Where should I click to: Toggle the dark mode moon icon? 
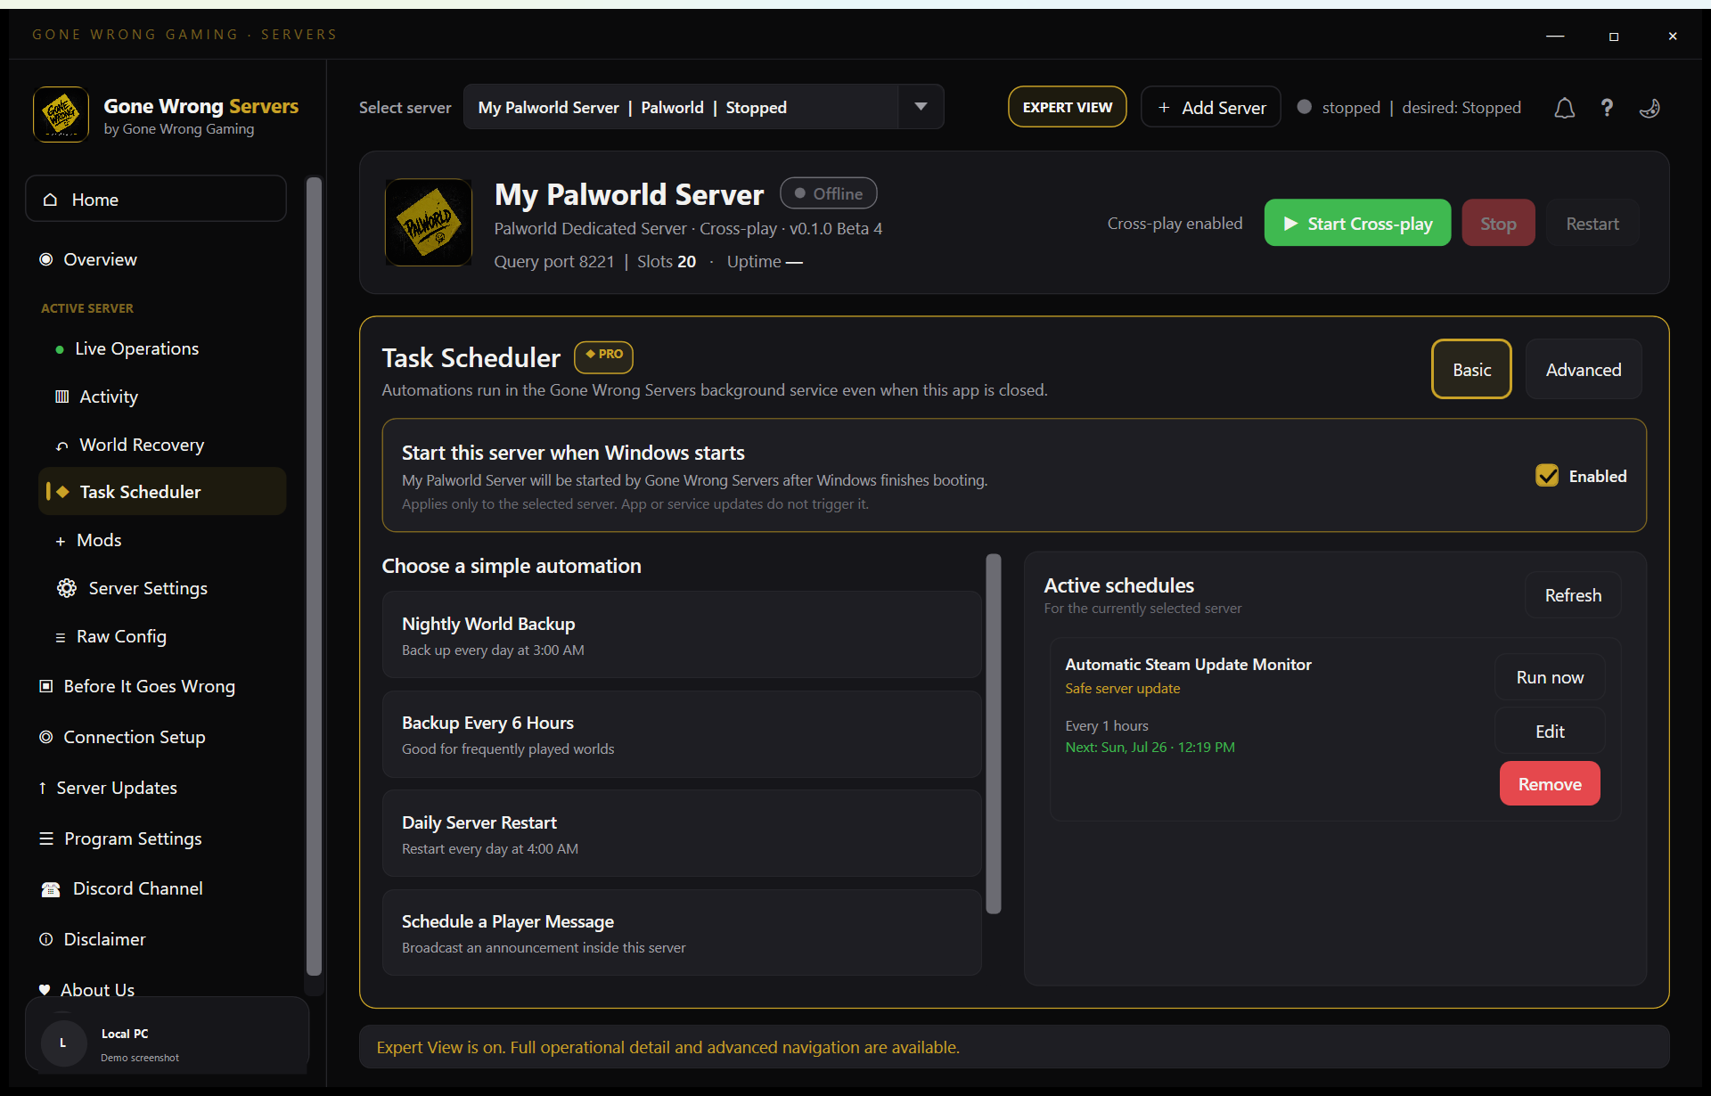click(1650, 108)
